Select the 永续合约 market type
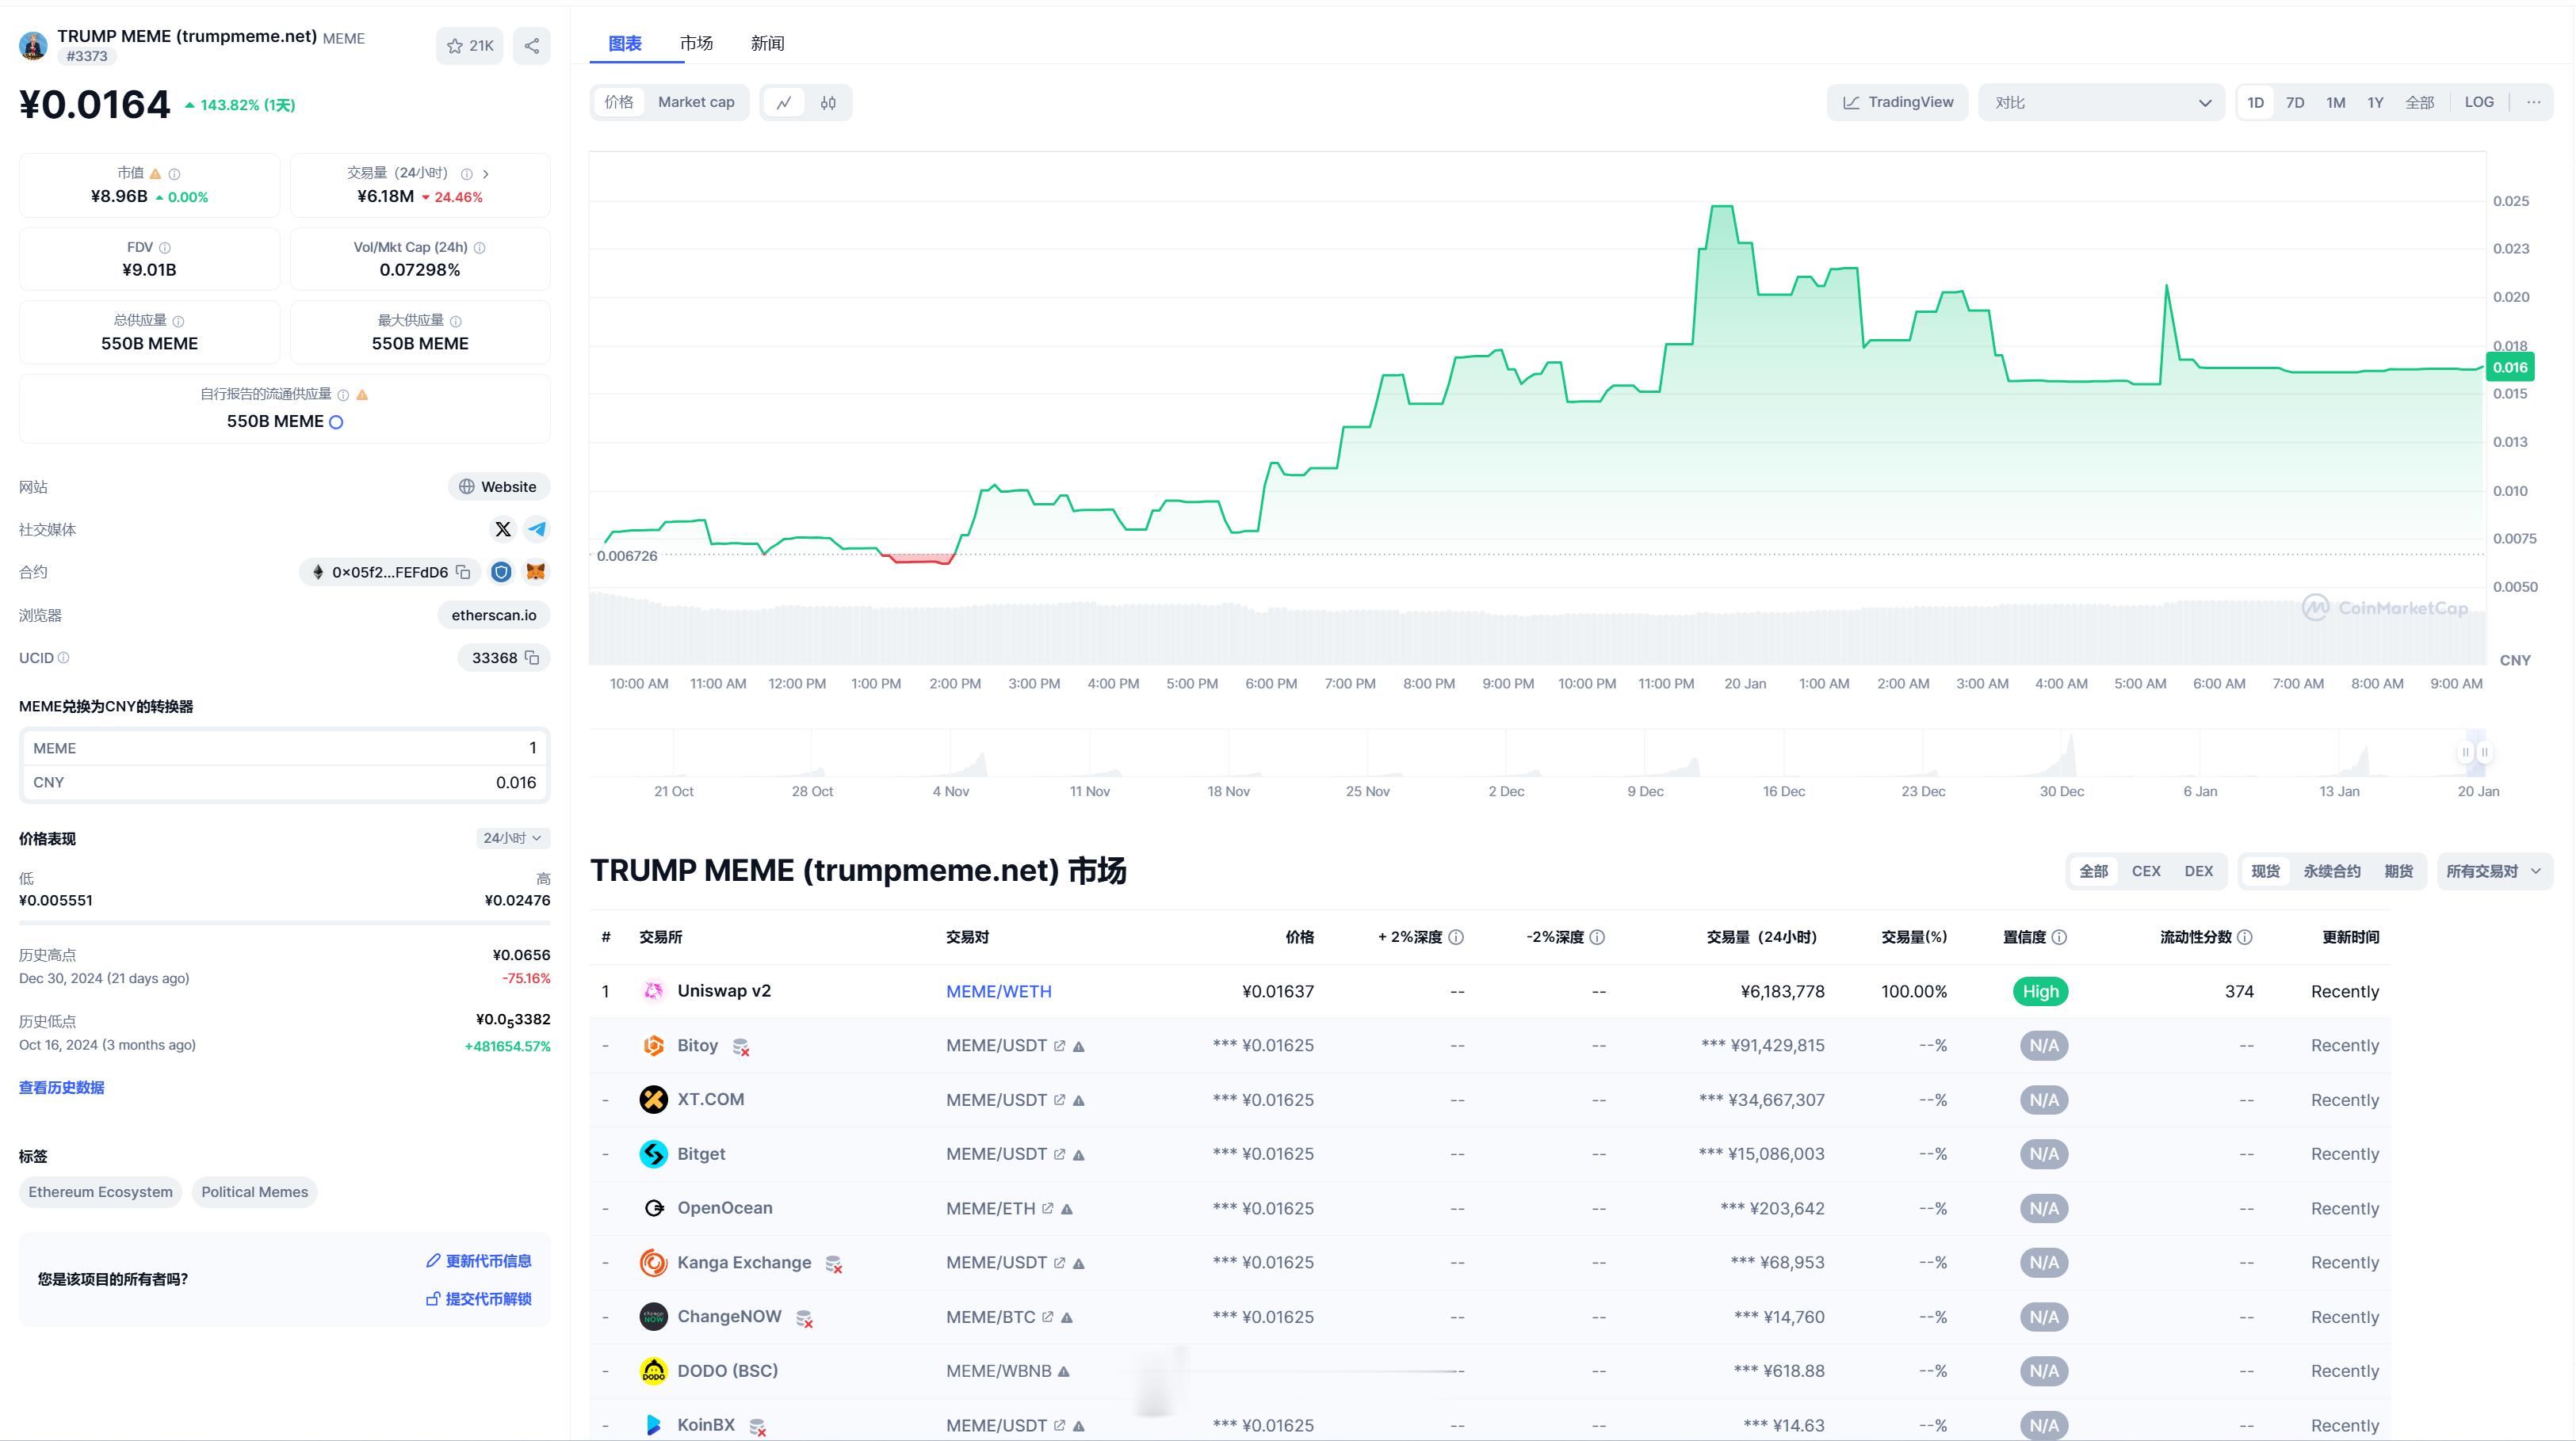The height and width of the screenshot is (1441, 2576). point(2332,871)
